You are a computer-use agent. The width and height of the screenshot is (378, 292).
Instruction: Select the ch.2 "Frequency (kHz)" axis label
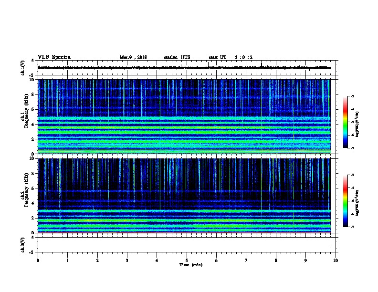pyautogui.click(x=26, y=190)
